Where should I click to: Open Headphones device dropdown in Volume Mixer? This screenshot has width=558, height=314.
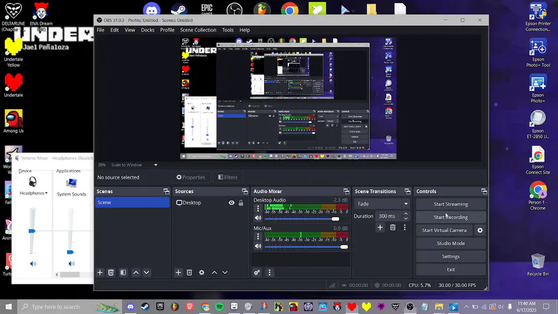click(33, 193)
